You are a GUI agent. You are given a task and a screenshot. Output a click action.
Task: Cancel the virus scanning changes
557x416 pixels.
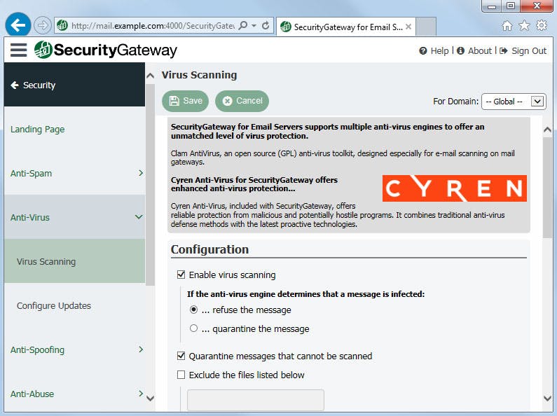pyautogui.click(x=242, y=101)
